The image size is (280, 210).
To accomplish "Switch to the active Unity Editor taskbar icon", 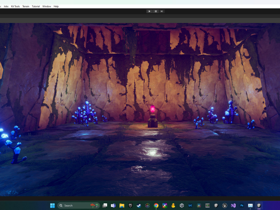I will pos(259,206).
